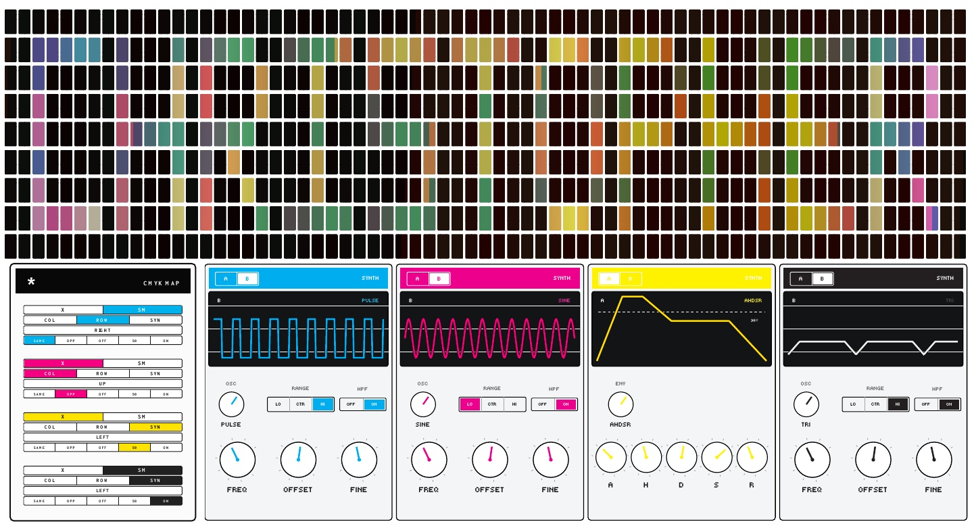Adjust the magenta synth OFFSET knob

pos(490,460)
